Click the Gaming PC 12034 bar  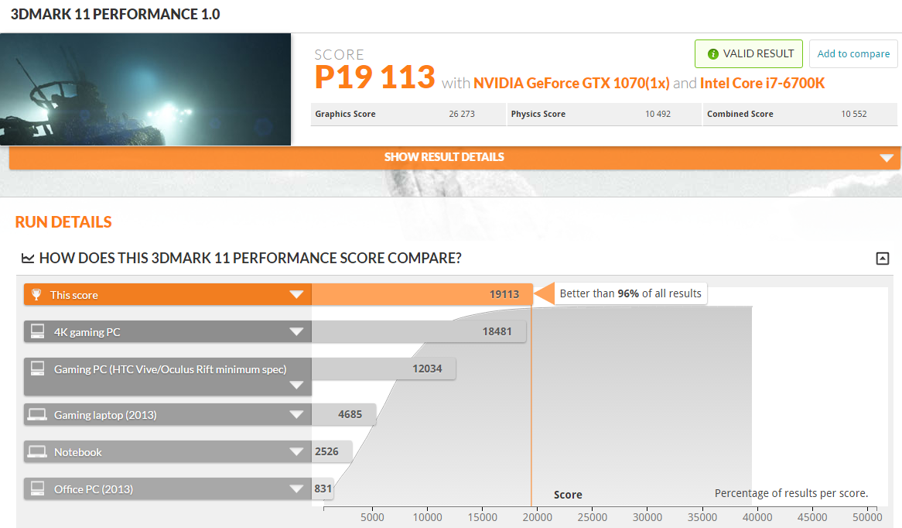click(384, 369)
